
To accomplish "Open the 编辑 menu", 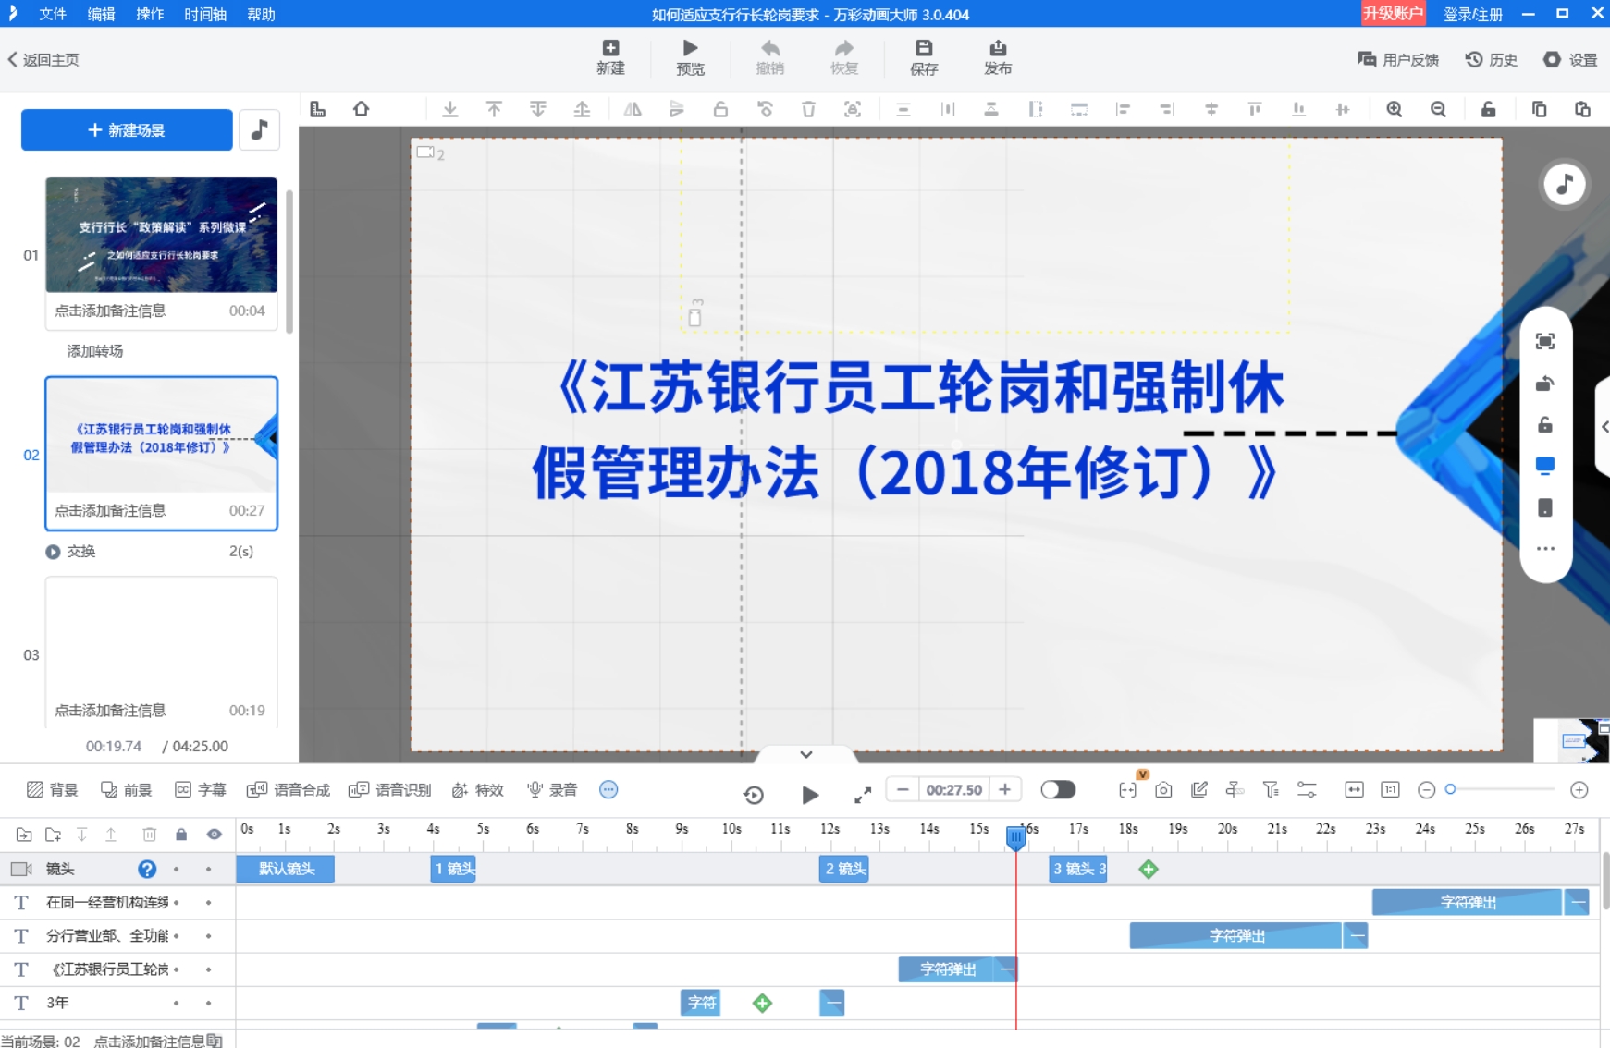I will (x=102, y=15).
